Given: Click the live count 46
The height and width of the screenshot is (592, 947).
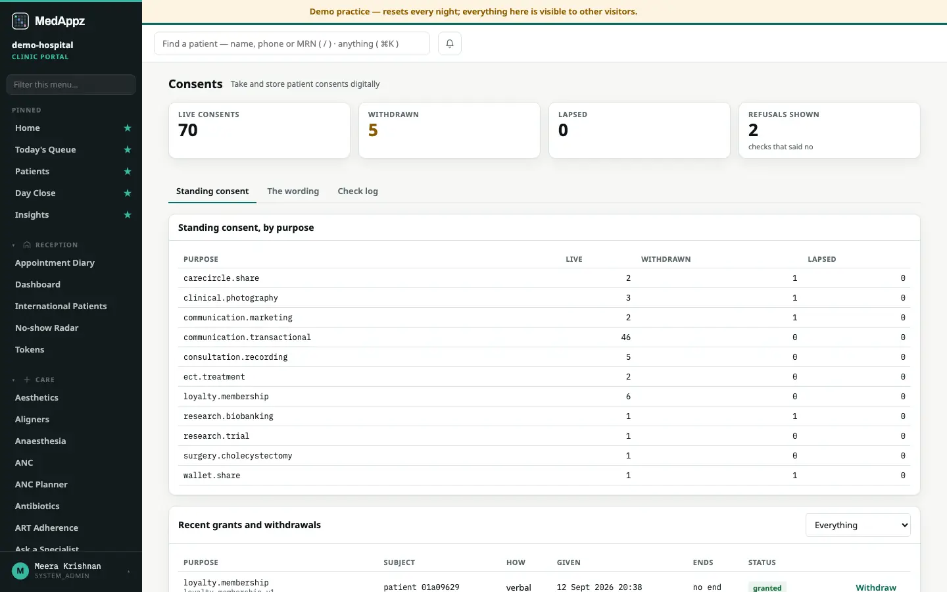Looking at the screenshot, I should [625, 337].
